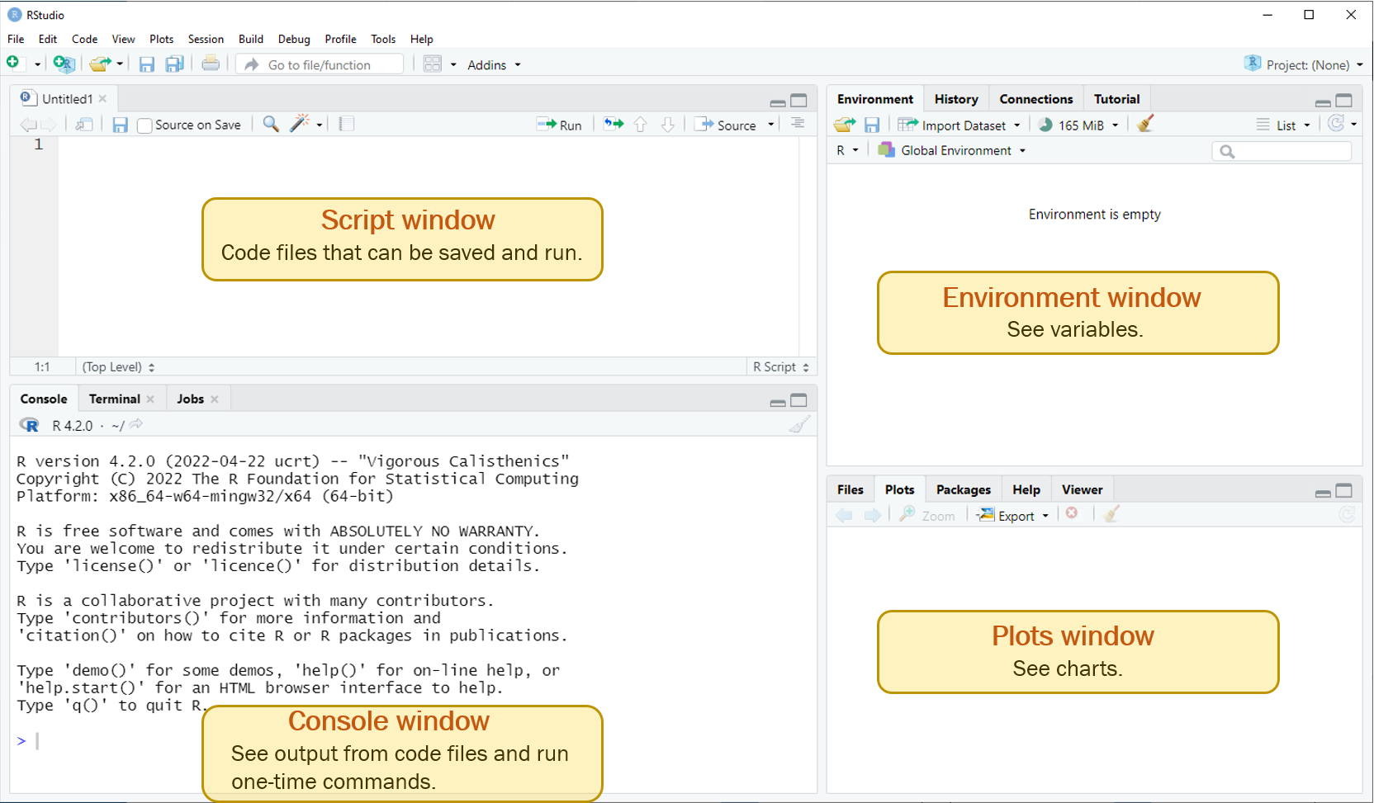1374x803 pixels.
Task: Click the New File icon in main toolbar
Action: tap(13, 64)
